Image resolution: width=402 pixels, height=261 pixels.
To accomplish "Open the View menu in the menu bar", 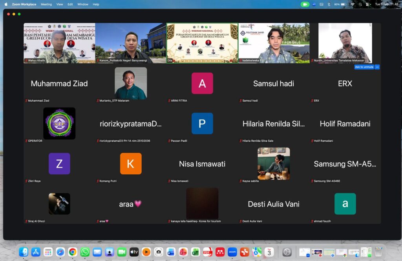I will [x=60, y=4].
